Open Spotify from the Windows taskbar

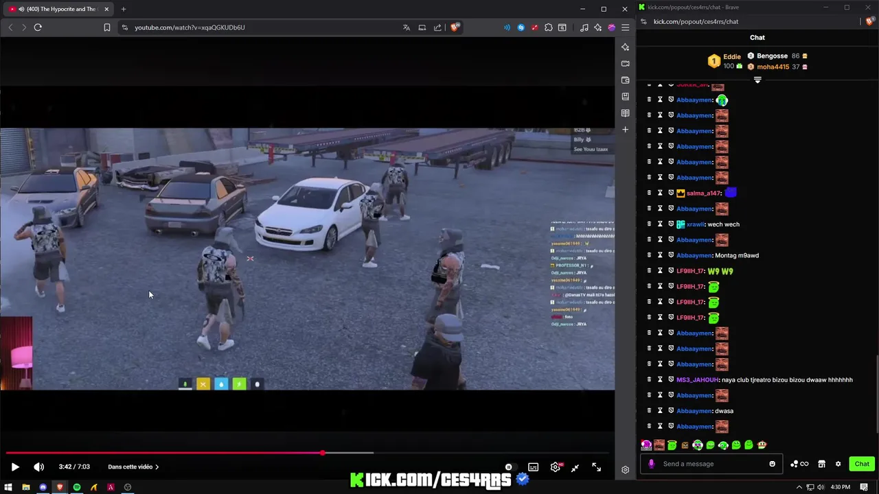pos(77,487)
